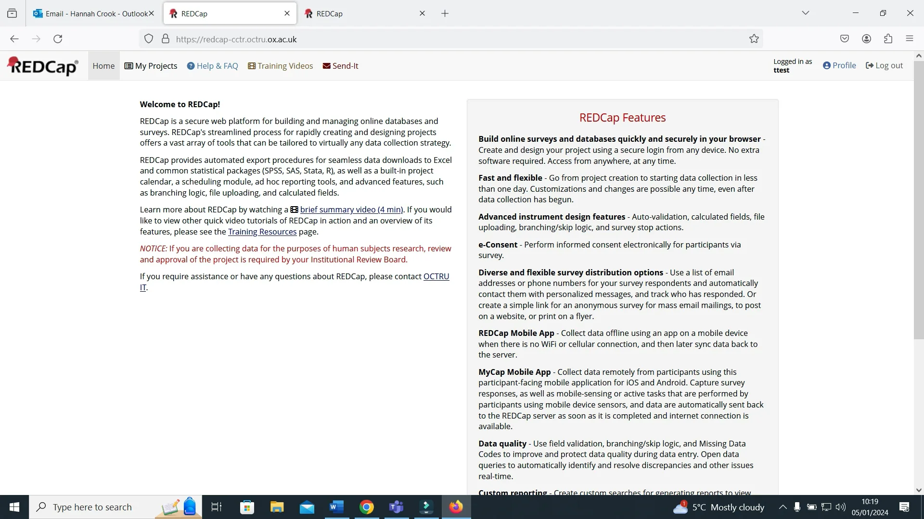Open the extensions dropdown

pos(888,38)
